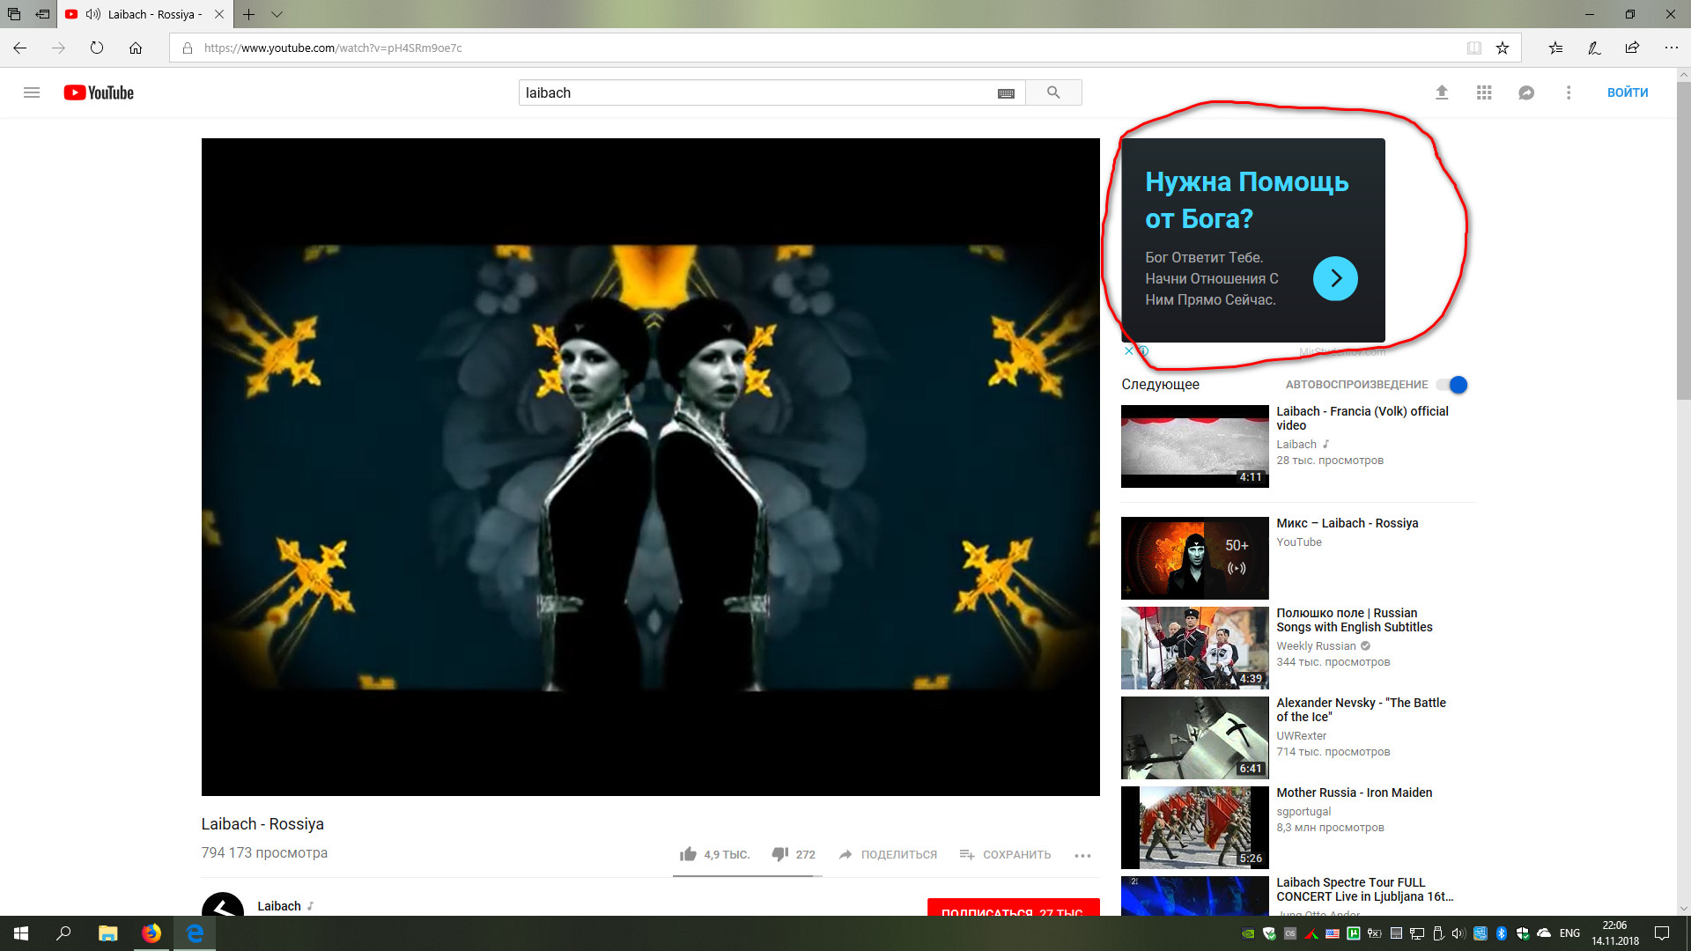This screenshot has width=1691, height=951.
Task: Click the Edge share page icon
Action: (x=1632, y=48)
